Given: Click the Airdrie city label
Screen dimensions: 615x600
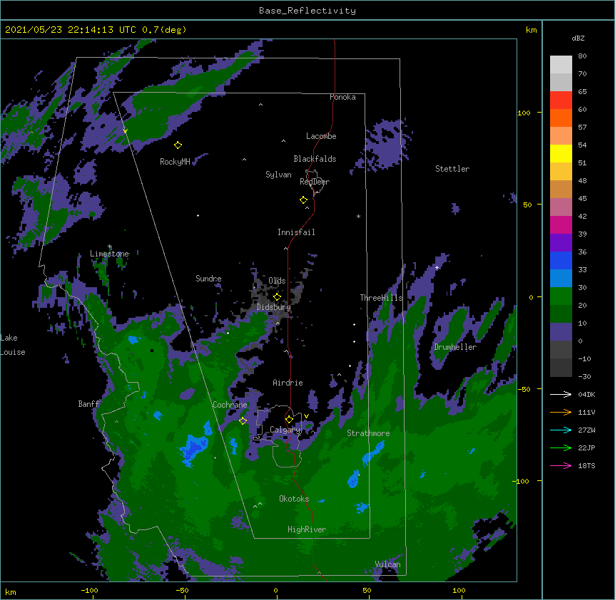Looking at the screenshot, I should point(288,383).
